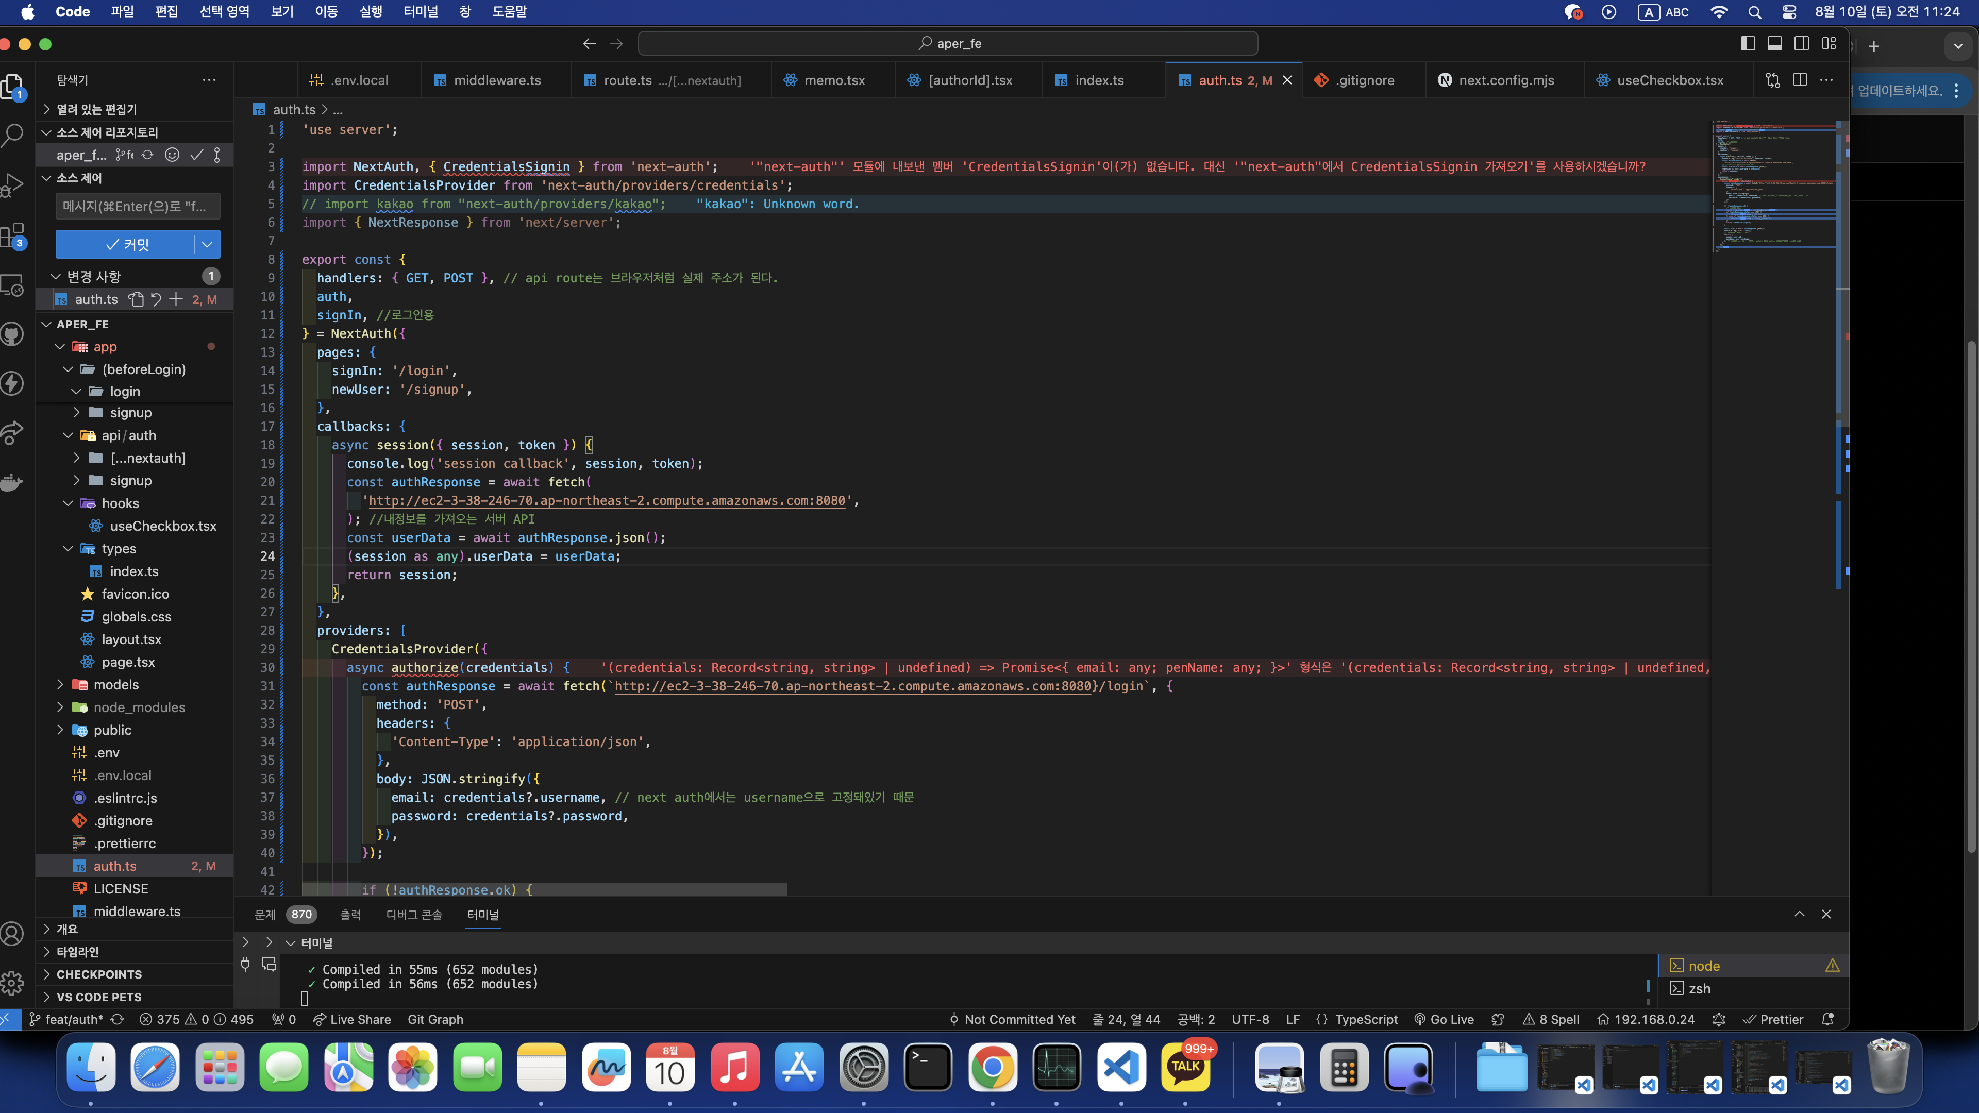1979x1113 pixels.
Task: Switch to the middleware.ts tab
Action: (496, 80)
